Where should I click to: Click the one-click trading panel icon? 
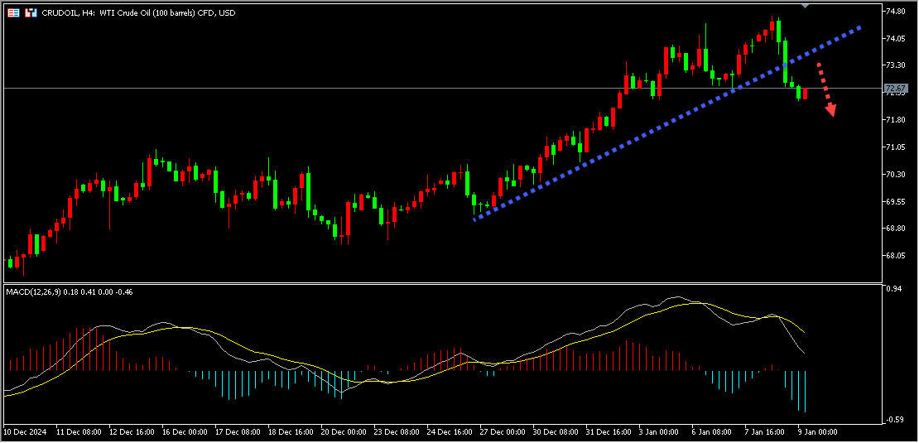click(x=14, y=13)
